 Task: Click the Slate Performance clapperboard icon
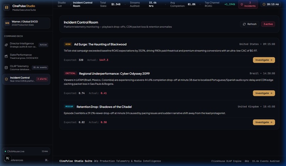[x=6, y=56]
